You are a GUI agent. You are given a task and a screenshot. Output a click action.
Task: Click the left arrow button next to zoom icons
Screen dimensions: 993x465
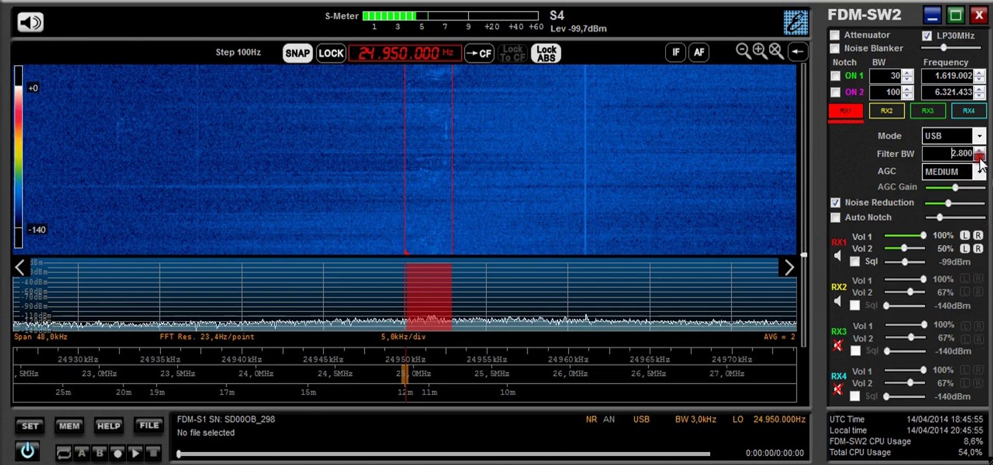798,52
